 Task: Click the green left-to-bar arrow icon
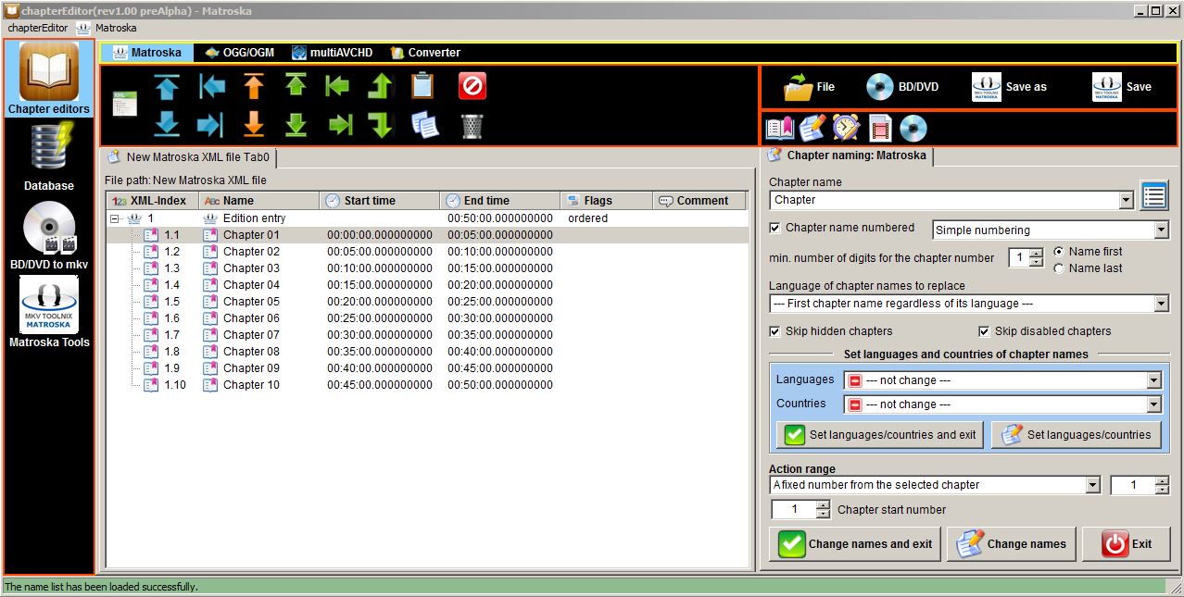[x=338, y=86]
